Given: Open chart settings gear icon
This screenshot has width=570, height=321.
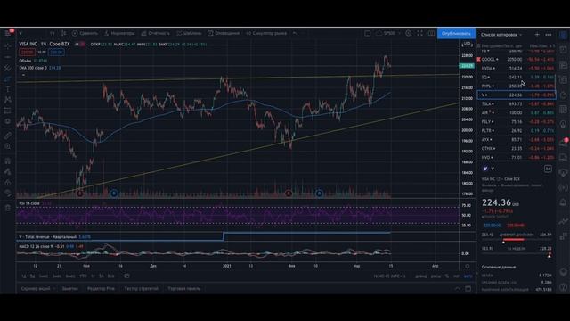Looking at the screenshot, I should pos(409,33).
